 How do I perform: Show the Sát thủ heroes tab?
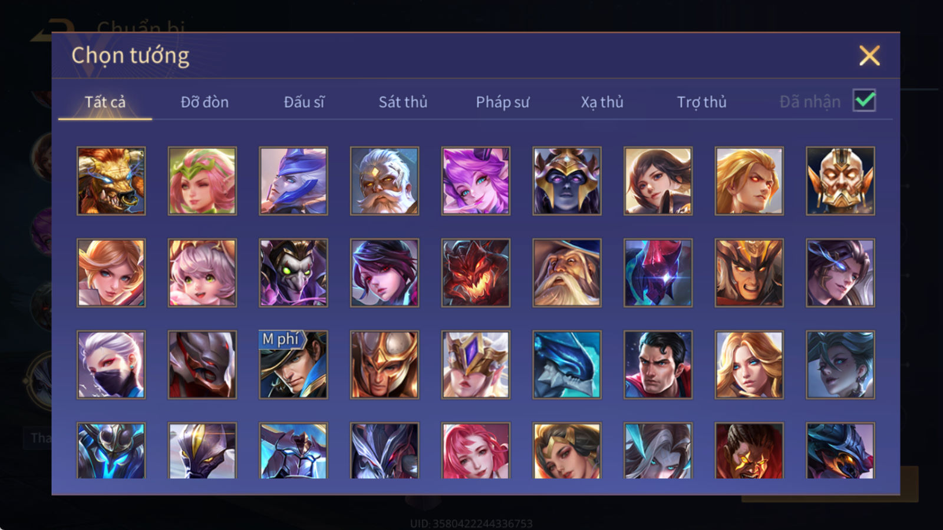coord(403,102)
